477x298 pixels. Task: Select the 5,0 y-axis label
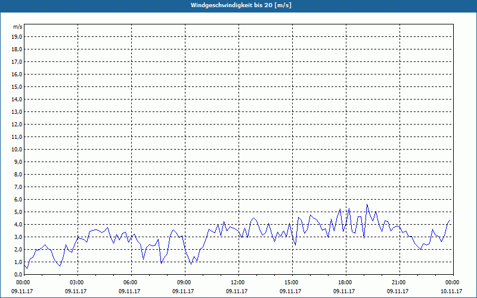[18, 212]
